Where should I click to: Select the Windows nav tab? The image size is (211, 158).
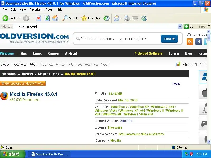pos(7,53)
